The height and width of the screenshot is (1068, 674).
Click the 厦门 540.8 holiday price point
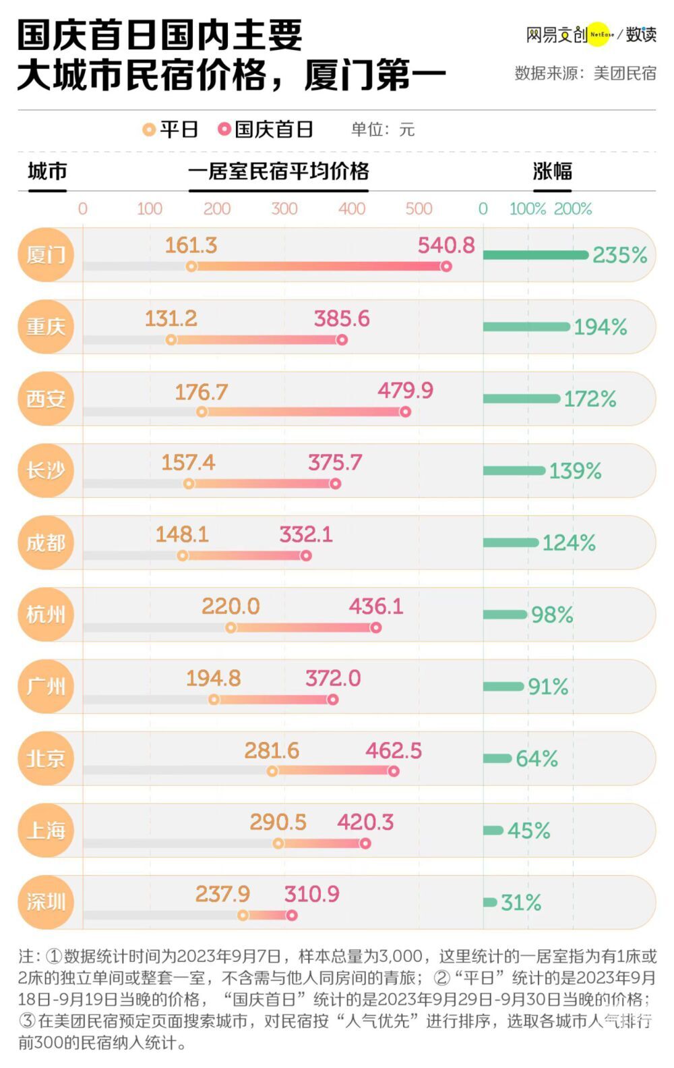[446, 267]
